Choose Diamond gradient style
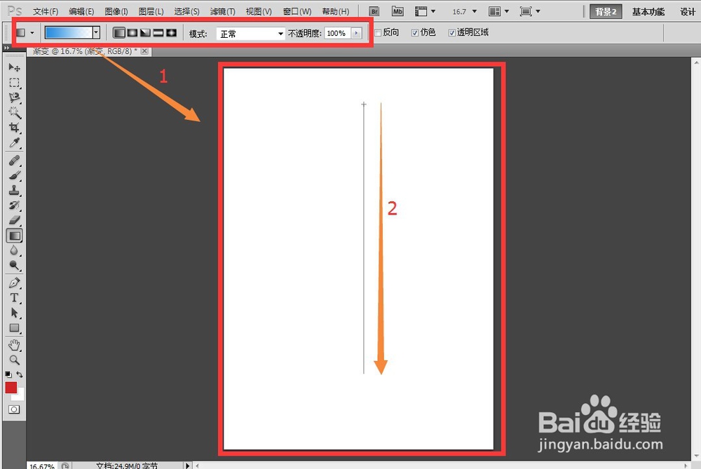 (171, 33)
